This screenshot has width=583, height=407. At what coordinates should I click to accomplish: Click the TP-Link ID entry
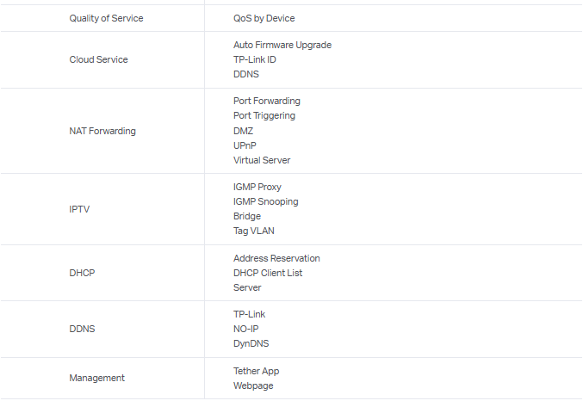(x=254, y=59)
